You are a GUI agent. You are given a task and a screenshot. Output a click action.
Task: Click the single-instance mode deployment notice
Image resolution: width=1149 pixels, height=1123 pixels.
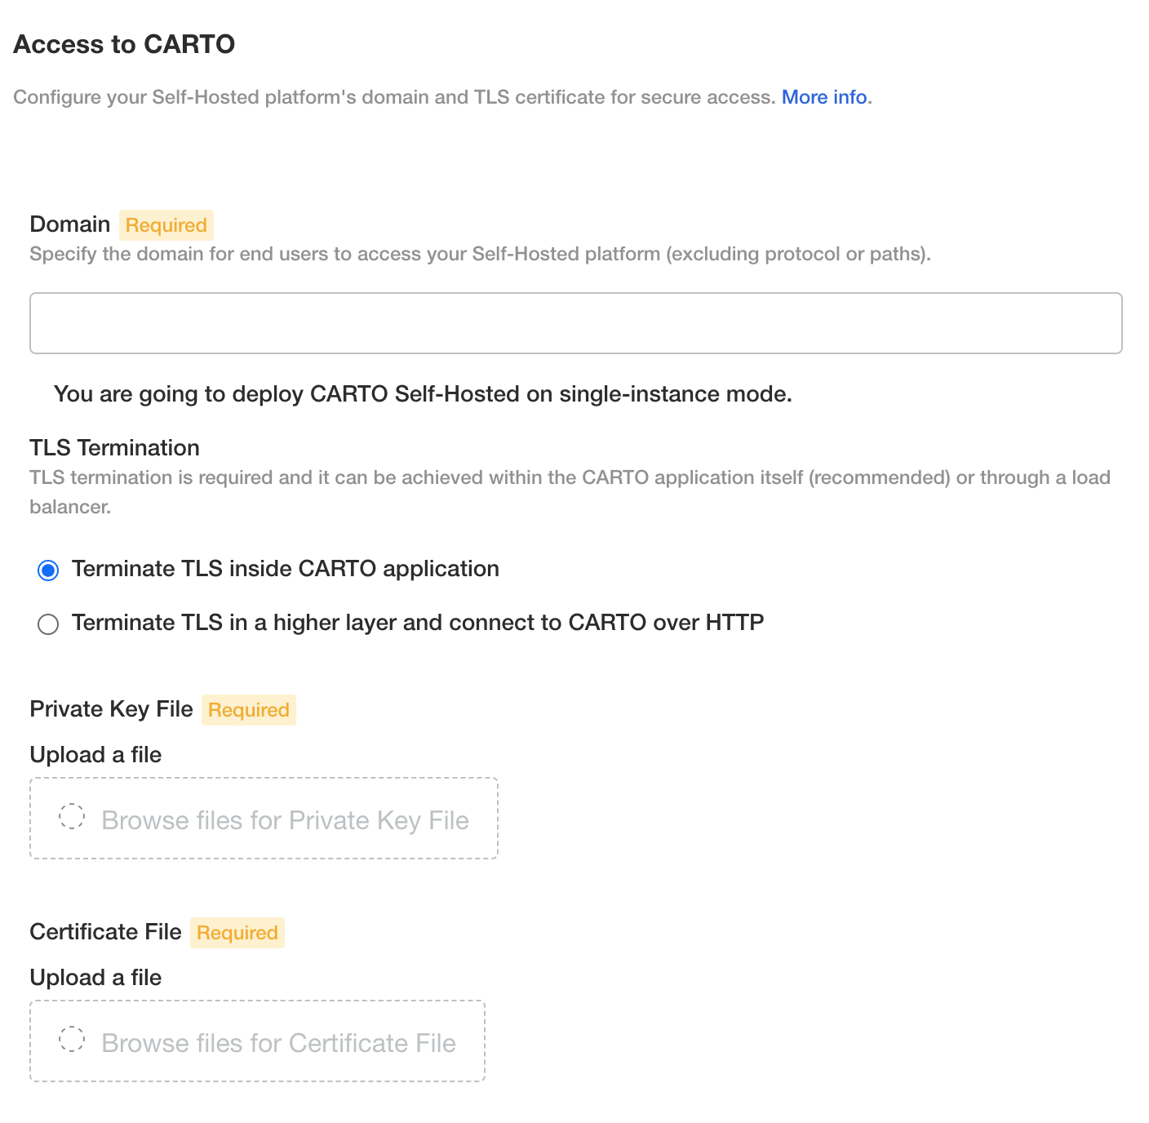coord(423,394)
